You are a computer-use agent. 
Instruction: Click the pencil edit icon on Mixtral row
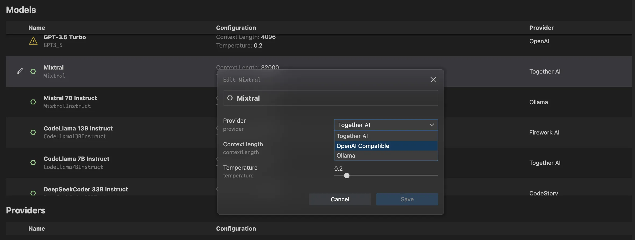tap(20, 71)
